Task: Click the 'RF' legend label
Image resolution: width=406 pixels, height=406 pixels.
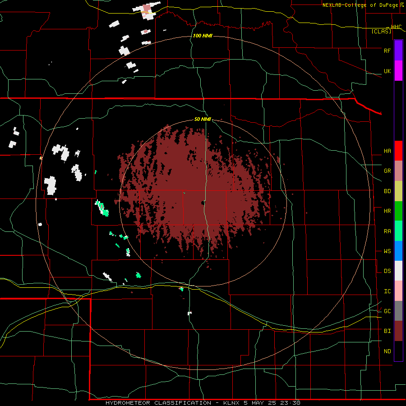Action: coord(387,51)
